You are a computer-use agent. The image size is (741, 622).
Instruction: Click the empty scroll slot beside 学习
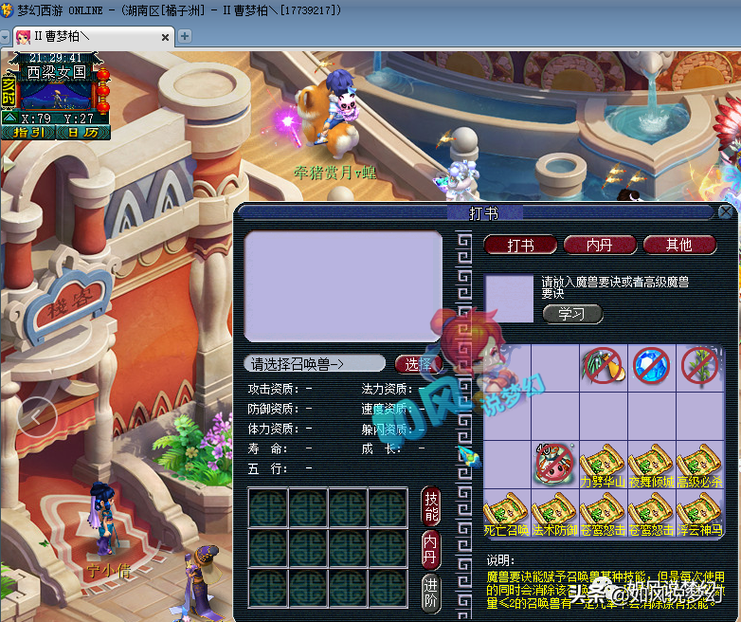[x=510, y=299]
